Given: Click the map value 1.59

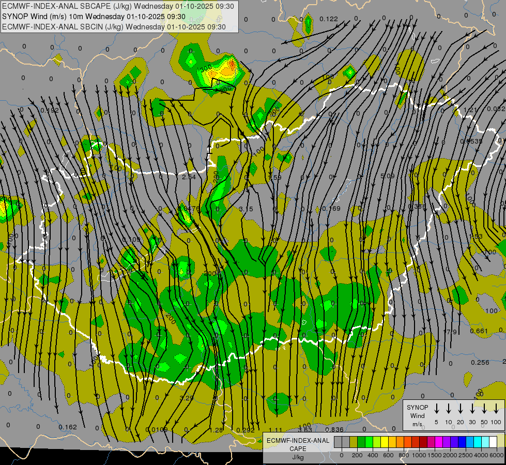Looking at the screenshot, I should tap(274, 177).
